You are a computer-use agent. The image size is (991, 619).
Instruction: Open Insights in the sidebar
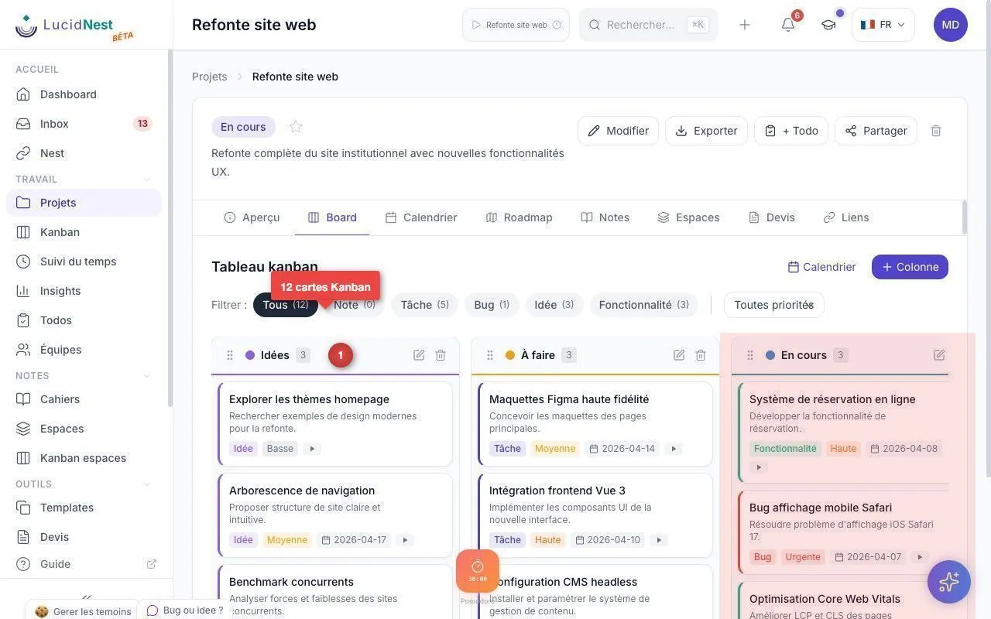[x=84, y=291]
